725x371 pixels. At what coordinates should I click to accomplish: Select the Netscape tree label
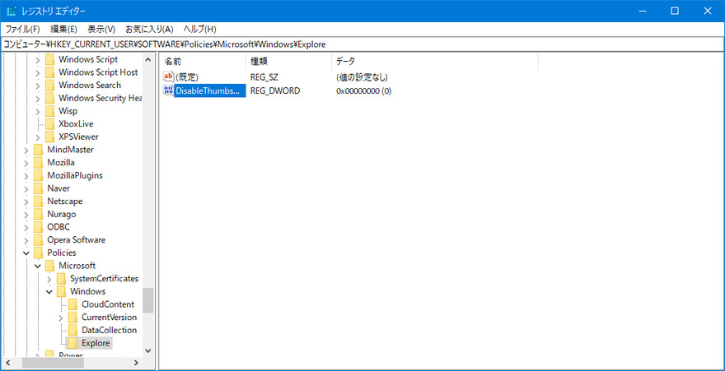[65, 202]
